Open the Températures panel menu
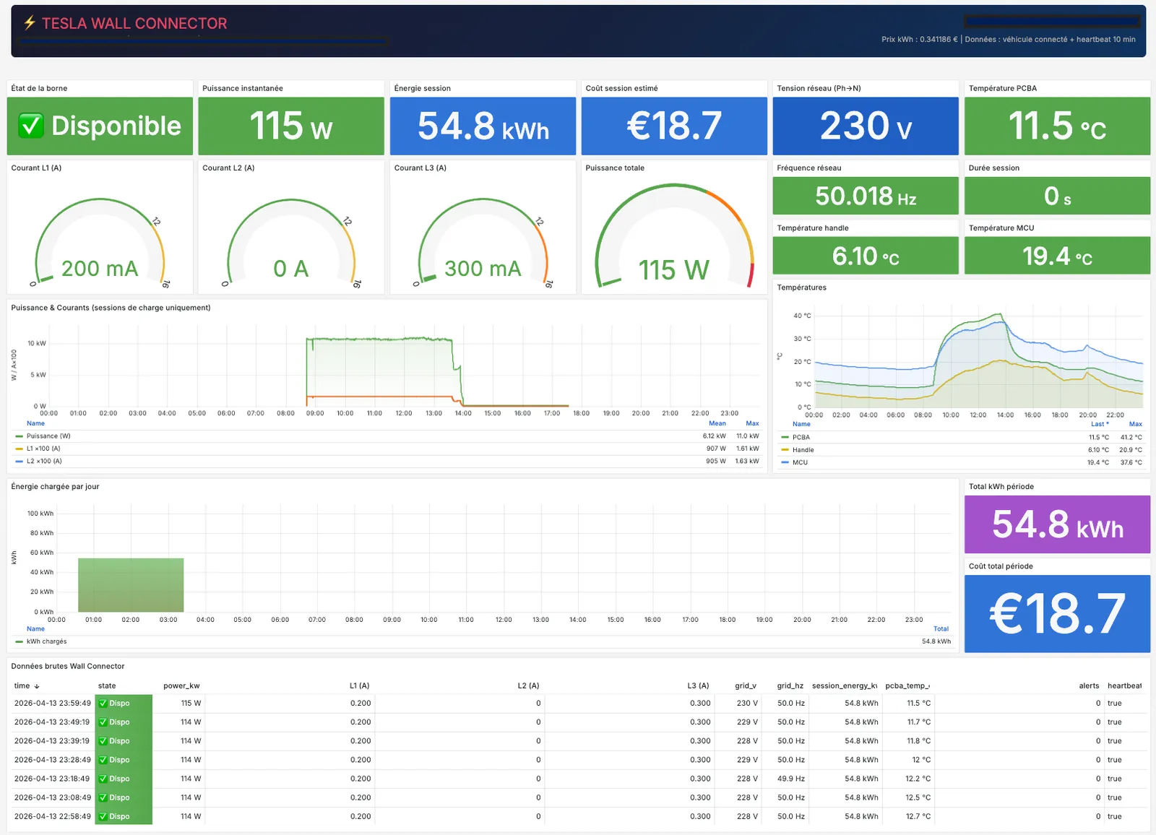Image resolution: width=1156 pixels, height=835 pixels. [802, 287]
